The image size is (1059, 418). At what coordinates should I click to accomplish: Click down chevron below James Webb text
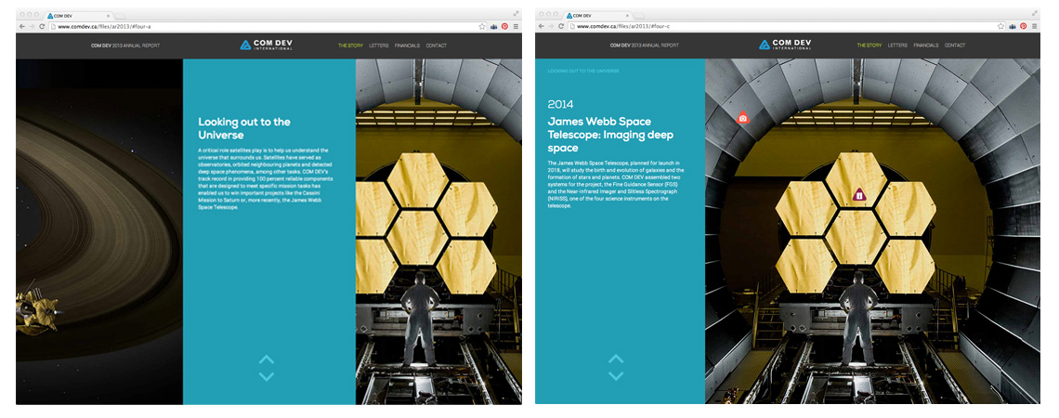[615, 375]
